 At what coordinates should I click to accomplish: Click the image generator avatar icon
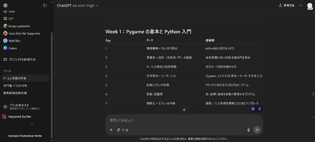tap(5, 26)
